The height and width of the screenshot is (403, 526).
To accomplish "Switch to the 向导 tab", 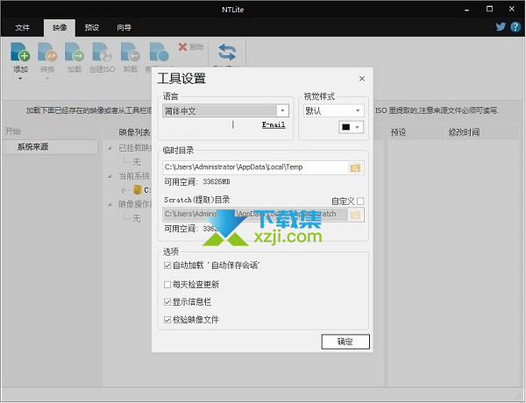I will pyautogui.click(x=124, y=27).
